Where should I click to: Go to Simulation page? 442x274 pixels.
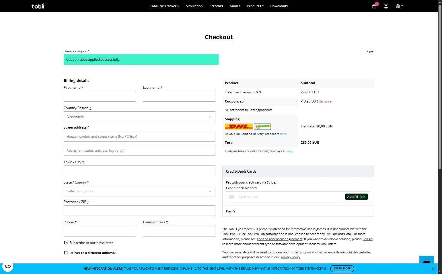194,6
